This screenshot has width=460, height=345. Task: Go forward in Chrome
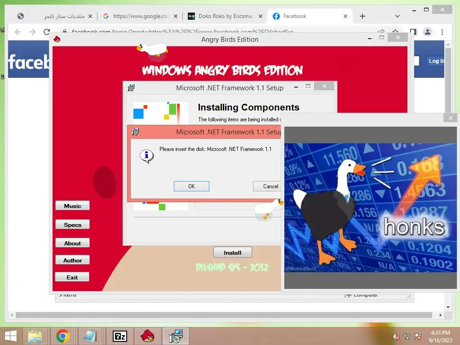tap(32, 31)
